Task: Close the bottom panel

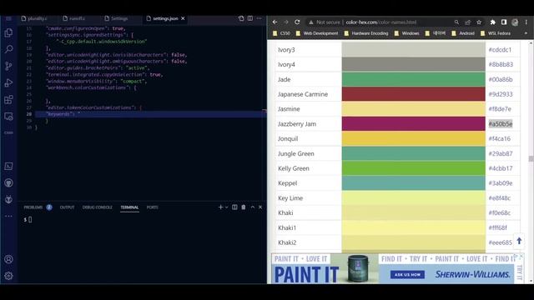Action: click(260, 207)
